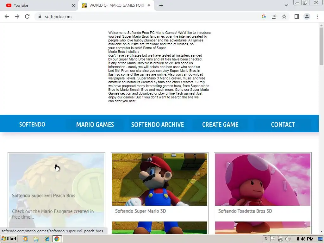Toggle the Chrome side panel
The width and height of the screenshot is (324, 243).
coord(297,16)
